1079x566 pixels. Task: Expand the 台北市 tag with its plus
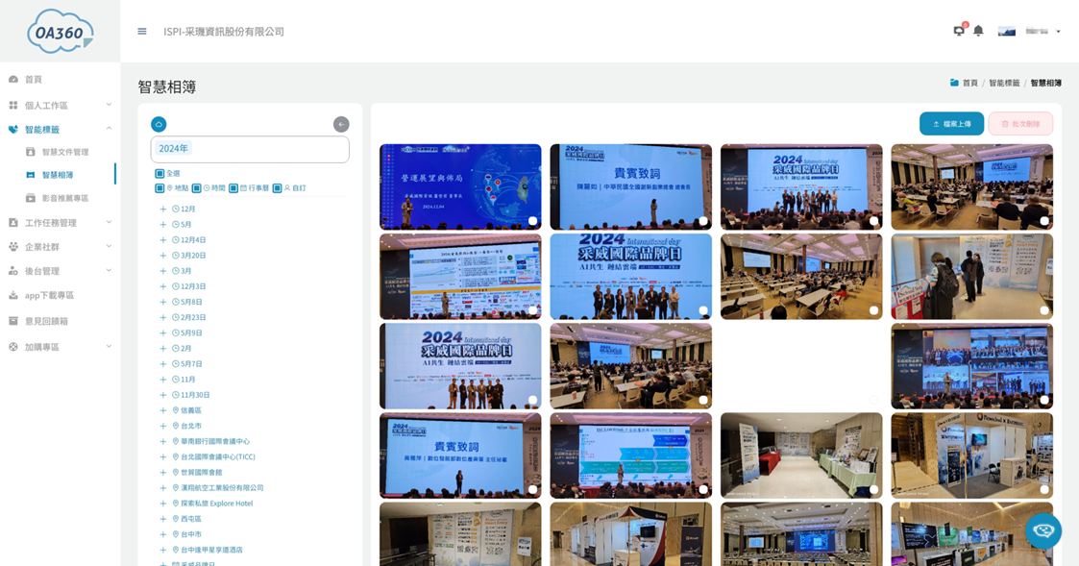coord(163,427)
